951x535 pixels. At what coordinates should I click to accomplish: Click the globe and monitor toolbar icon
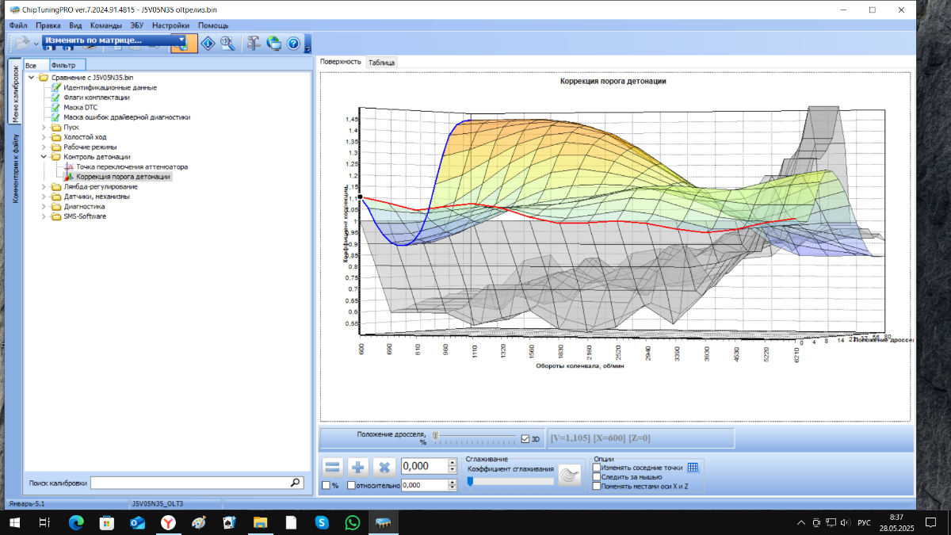click(273, 44)
